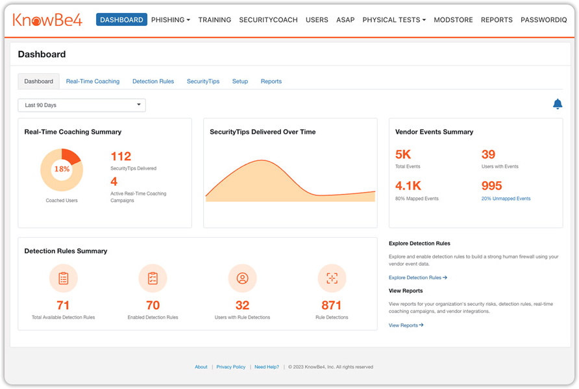This screenshot has height=389, width=579.
Task: Click the Users with Rule Detections icon
Action: point(242,279)
